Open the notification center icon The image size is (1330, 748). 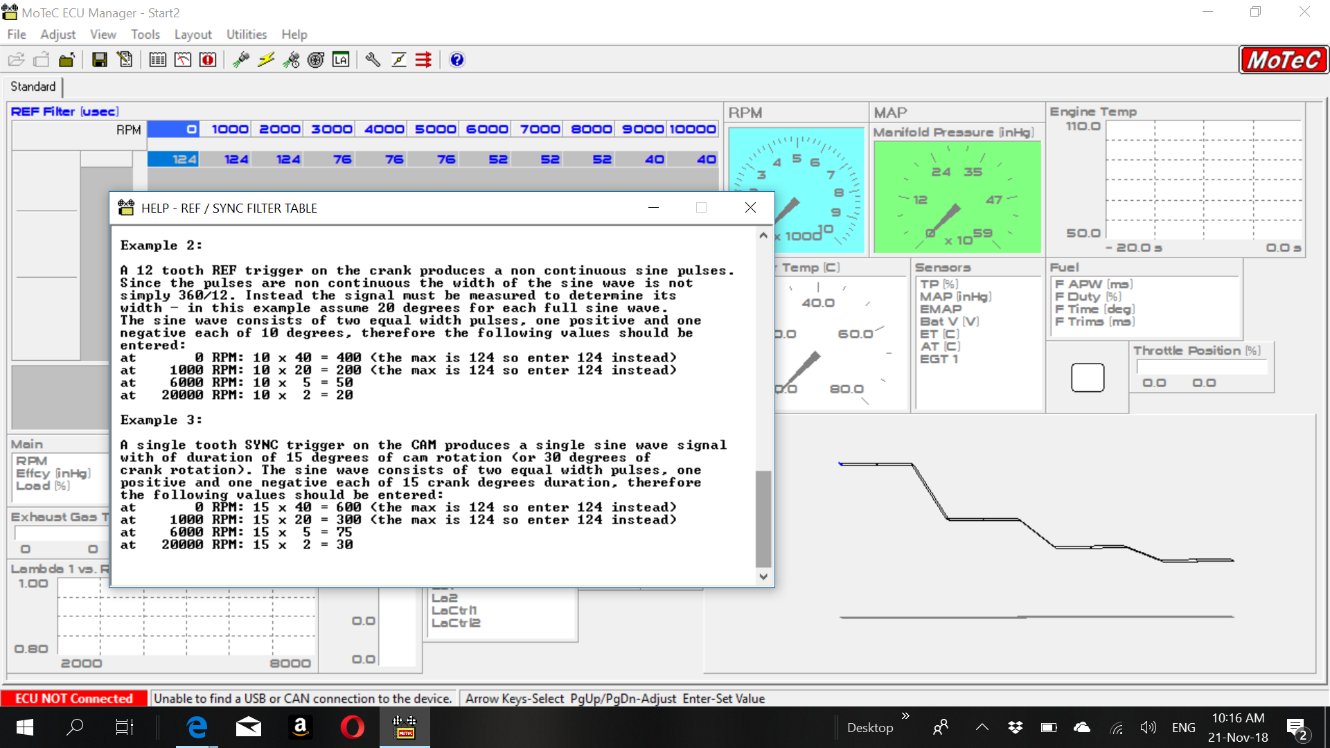[1297, 729]
